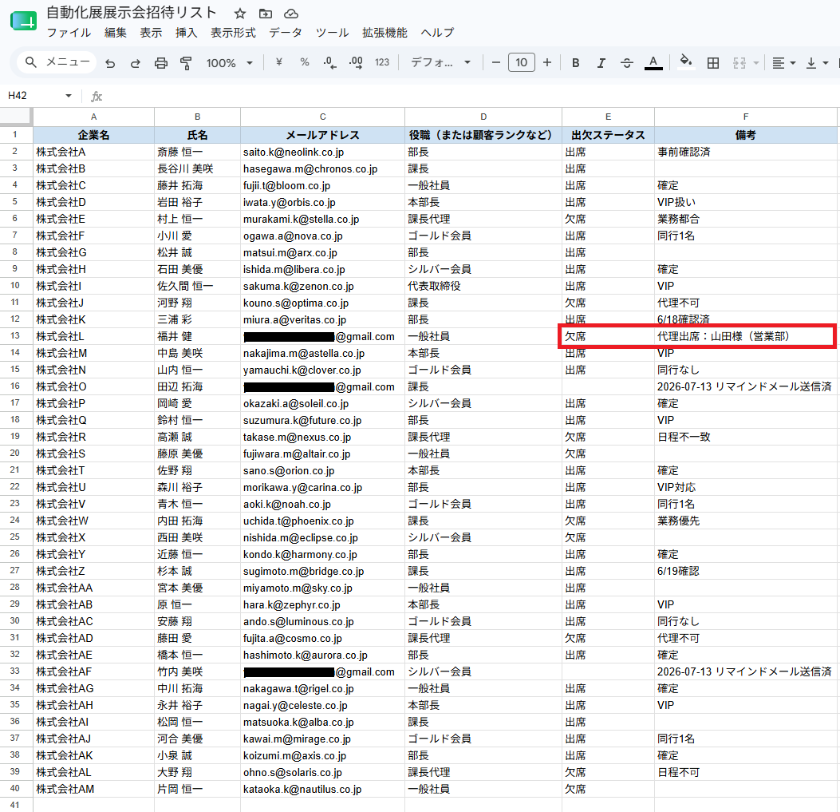This screenshot has width=840, height=812.
Task: Expand the 100% zoom dropdown
Action: click(229, 63)
